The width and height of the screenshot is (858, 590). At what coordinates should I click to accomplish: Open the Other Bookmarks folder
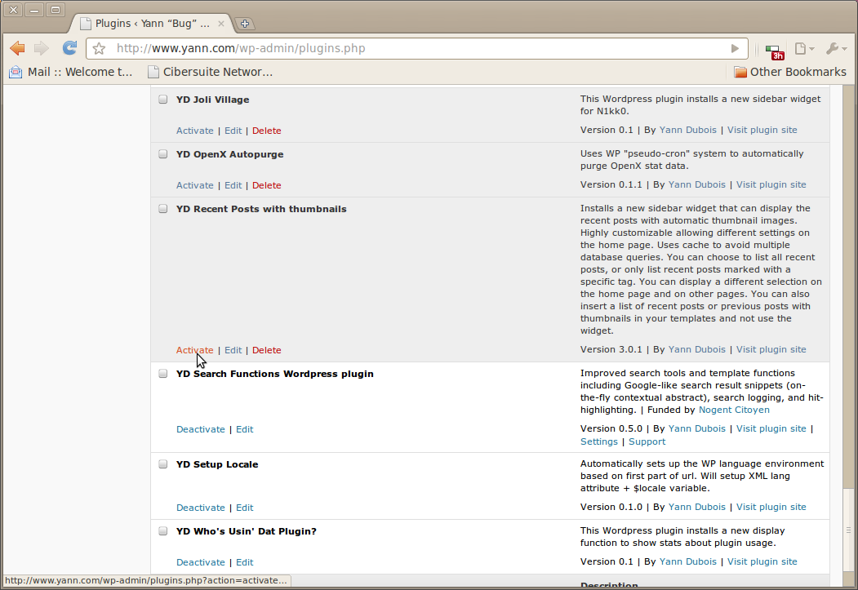click(x=790, y=72)
